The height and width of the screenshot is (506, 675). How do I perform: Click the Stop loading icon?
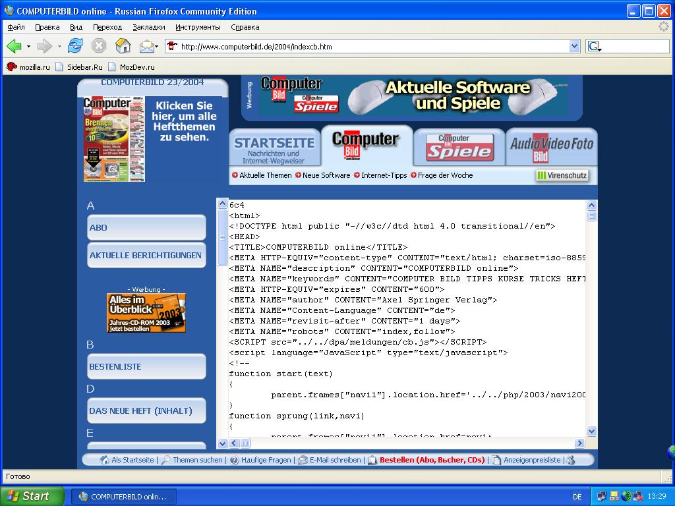(99, 46)
